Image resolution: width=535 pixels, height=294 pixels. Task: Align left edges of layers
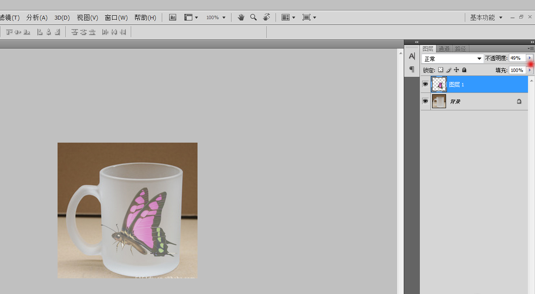(40, 32)
